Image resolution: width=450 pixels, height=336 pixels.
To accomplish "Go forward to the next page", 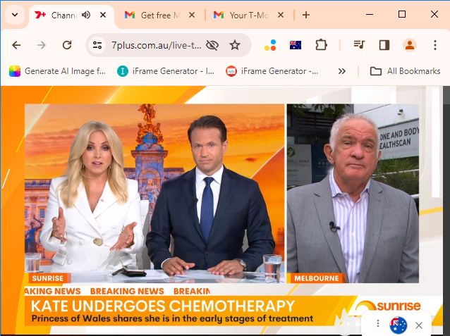I will pos(42,45).
